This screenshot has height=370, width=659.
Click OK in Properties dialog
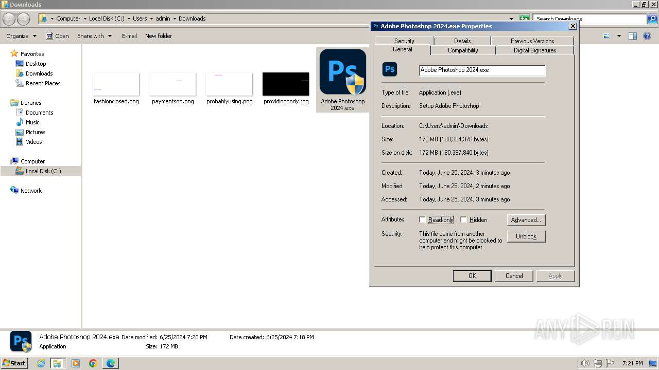coord(472,276)
